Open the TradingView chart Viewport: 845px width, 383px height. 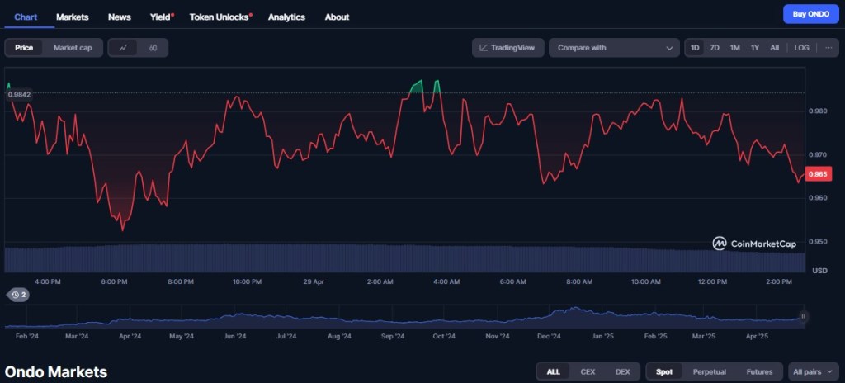[x=507, y=48]
